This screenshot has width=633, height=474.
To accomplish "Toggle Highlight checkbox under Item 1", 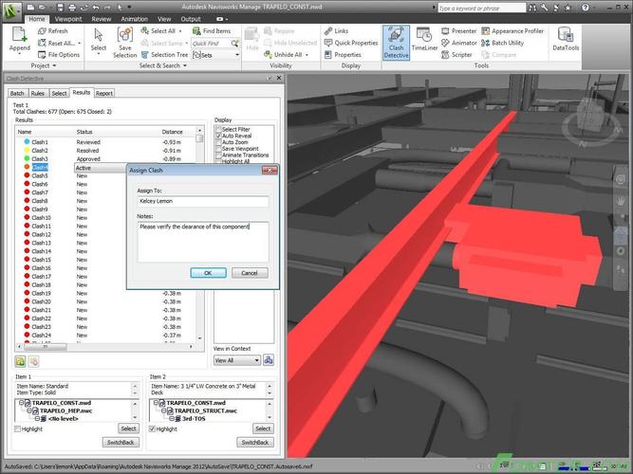I will coord(18,428).
